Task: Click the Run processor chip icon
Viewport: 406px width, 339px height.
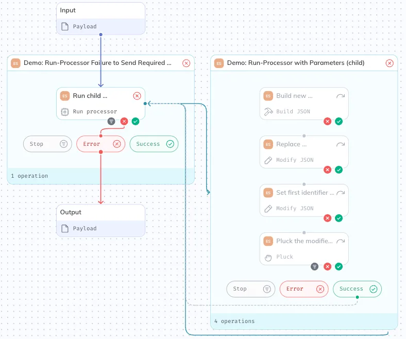Action: tap(65, 112)
